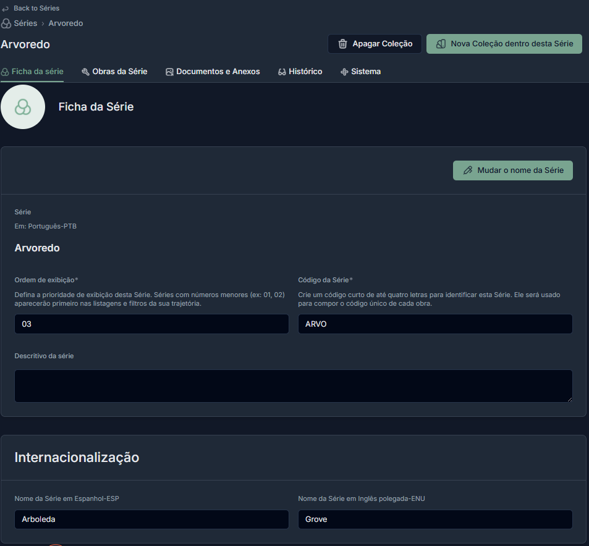Click the Nome da Série em Inglês polegada-ENU label
Image resolution: width=589 pixels, height=546 pixels.
362,498
